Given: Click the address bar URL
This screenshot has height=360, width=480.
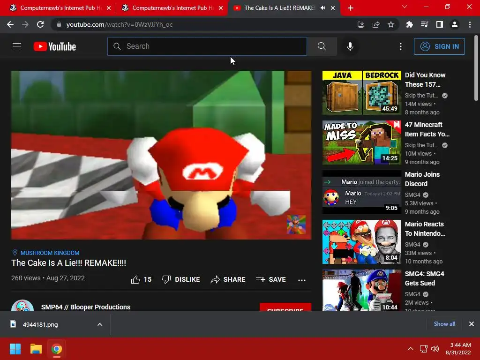Looking at the screenshot, I should click(120, 24).
